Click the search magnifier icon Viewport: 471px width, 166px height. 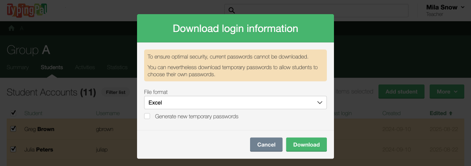pyautogui.click(x=232, y=10)
